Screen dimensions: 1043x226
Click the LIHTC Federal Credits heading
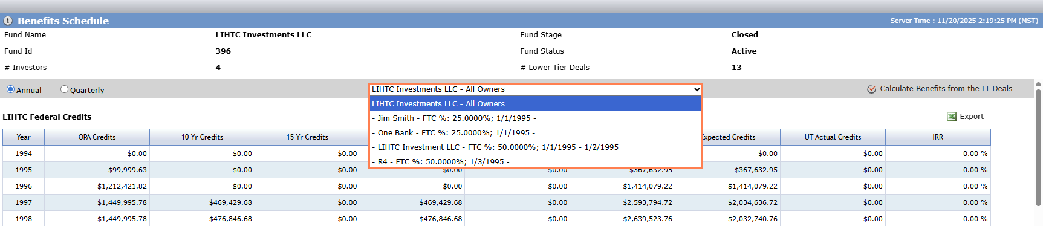(47, 117)
